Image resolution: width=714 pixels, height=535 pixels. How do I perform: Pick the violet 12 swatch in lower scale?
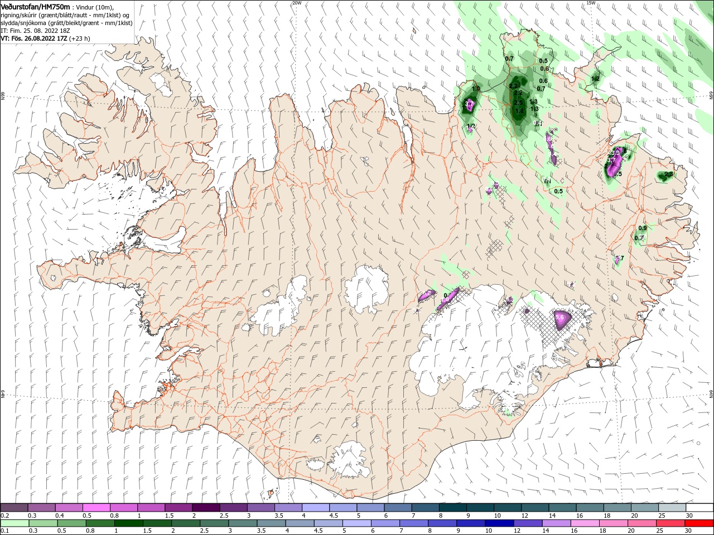click(528, 523)
